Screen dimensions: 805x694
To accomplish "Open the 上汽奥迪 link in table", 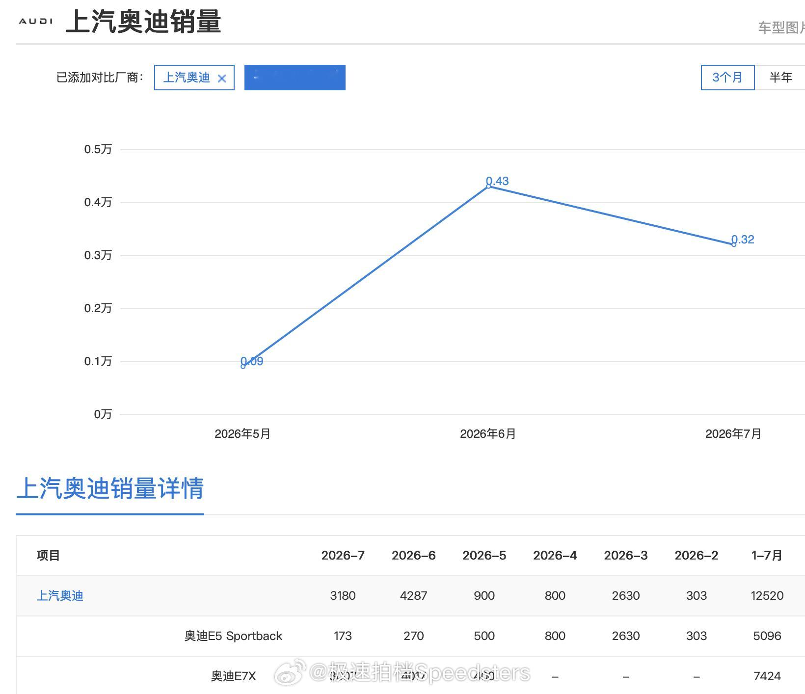I will [x=60, y=596].
